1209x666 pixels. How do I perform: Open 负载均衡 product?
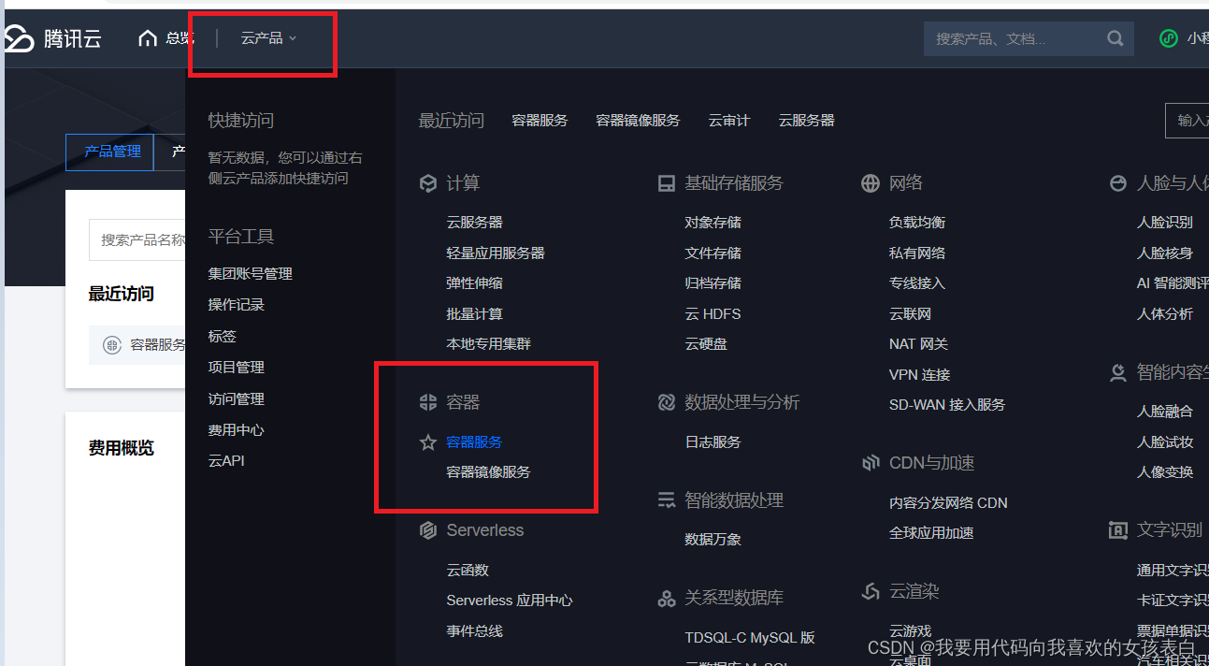coord(917,223)
